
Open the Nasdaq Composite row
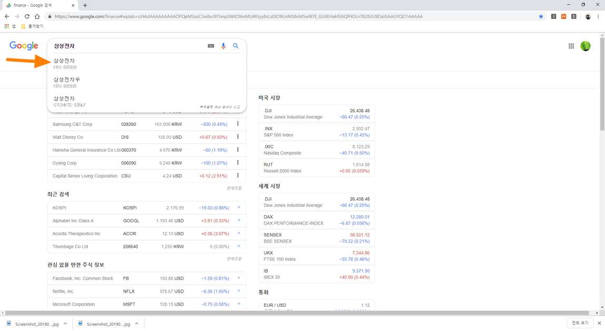(316, 149)
